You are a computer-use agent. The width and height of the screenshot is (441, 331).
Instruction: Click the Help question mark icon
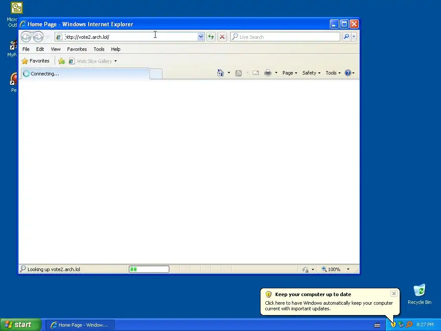348,73
